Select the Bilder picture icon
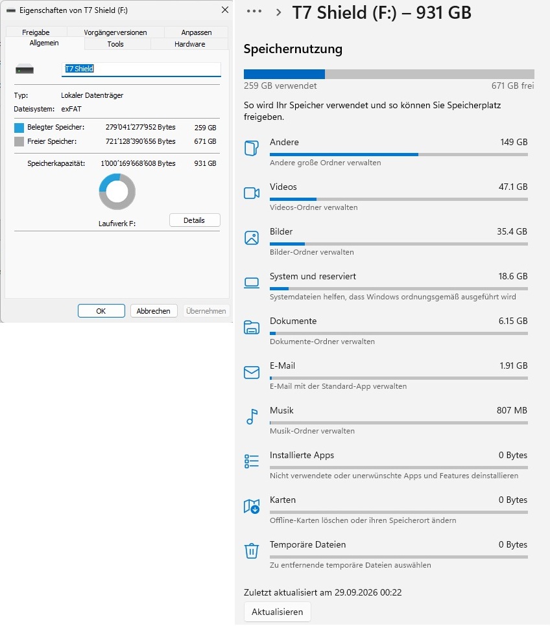 pyautogui.click(x=252, y=238)
